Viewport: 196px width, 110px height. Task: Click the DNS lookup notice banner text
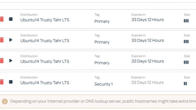coord(103,101)
